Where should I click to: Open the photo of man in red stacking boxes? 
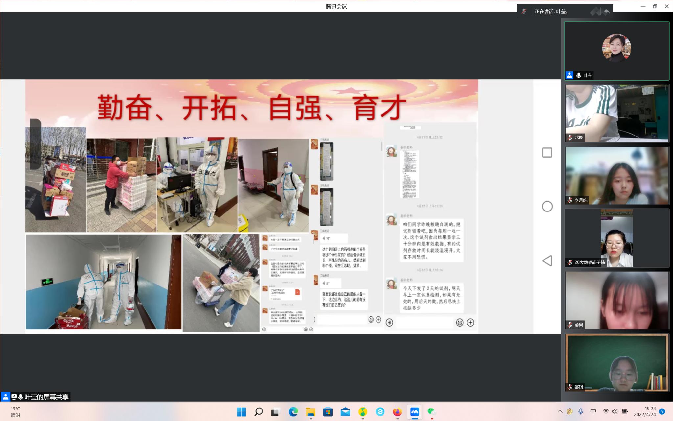point(122,185)
